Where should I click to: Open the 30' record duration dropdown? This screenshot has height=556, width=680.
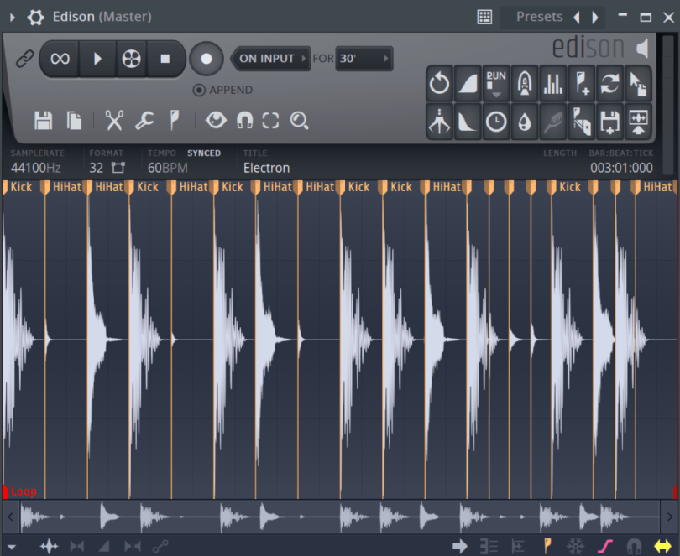click(x=364, y=59)
